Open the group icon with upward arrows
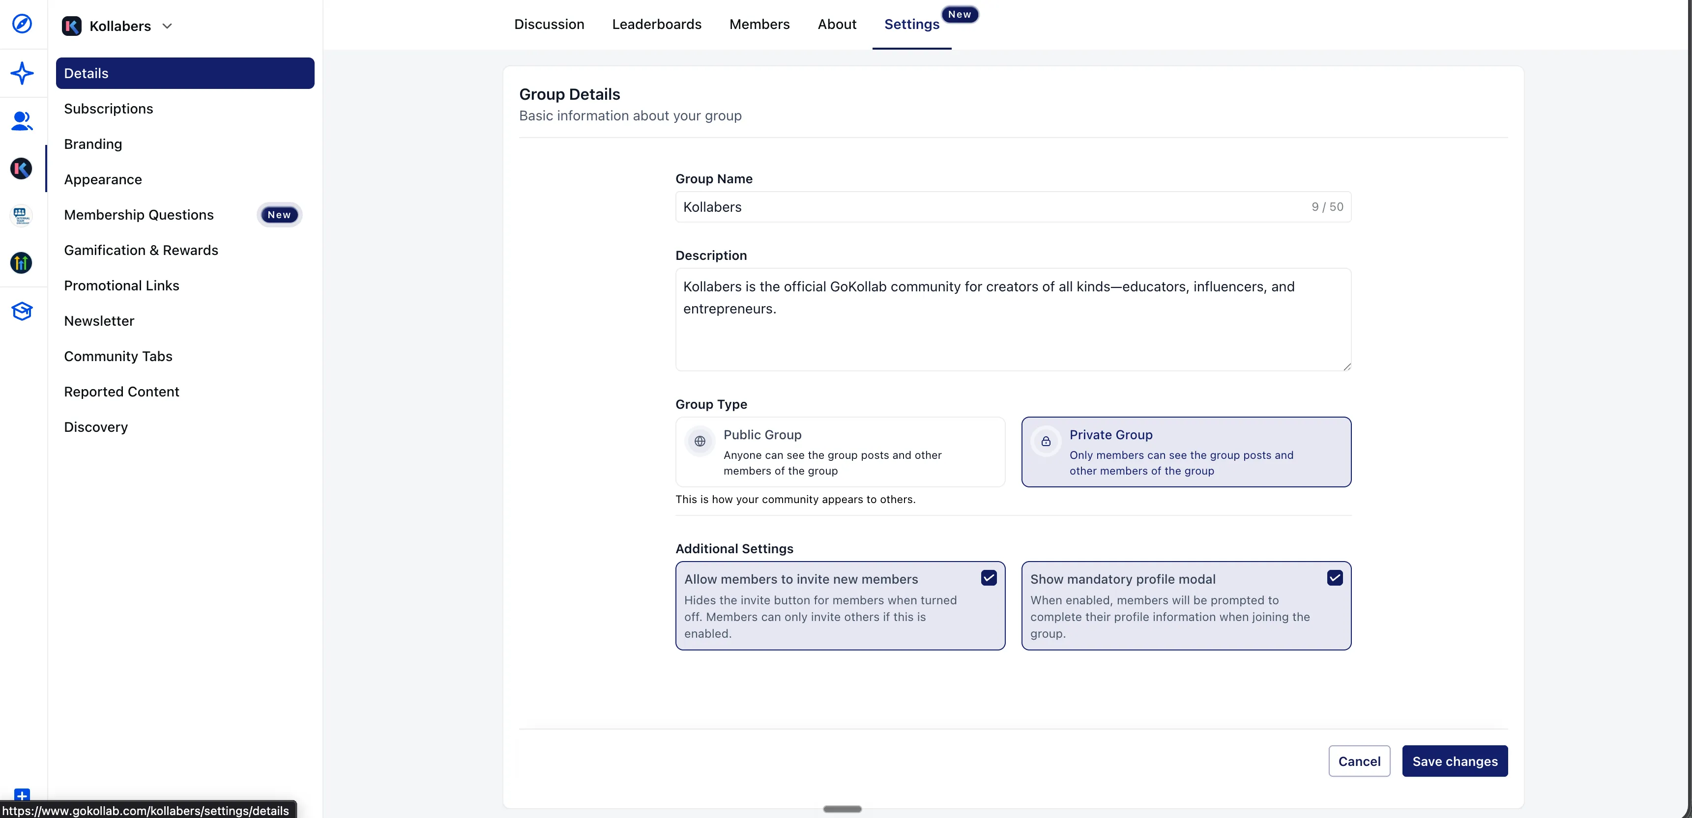Viewport: 1692px width, 818px height. [21, 263]
